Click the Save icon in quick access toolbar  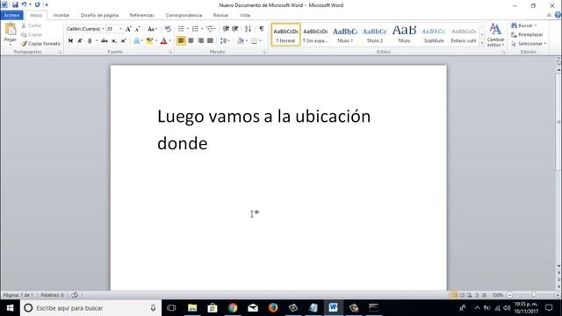[x=15, y=4]
